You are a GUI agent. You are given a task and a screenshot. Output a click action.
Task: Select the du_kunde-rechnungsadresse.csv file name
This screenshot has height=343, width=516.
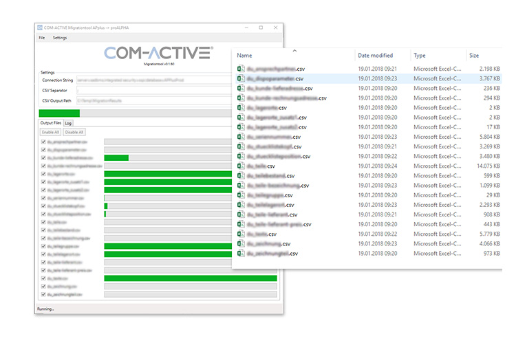[287, 98]
